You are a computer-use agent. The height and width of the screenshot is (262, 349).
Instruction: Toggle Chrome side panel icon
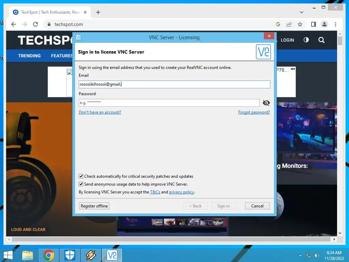314,24
